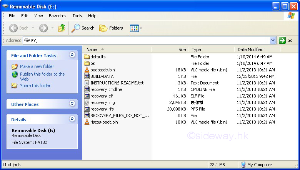The width and height of the screenshot is (300, 170).
Task: Open the Views dropdown button
Action: click(136, 28)
